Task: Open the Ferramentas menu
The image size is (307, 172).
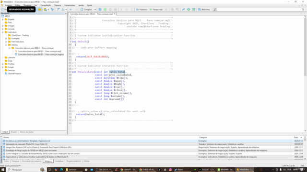Action: coord(70,5)
